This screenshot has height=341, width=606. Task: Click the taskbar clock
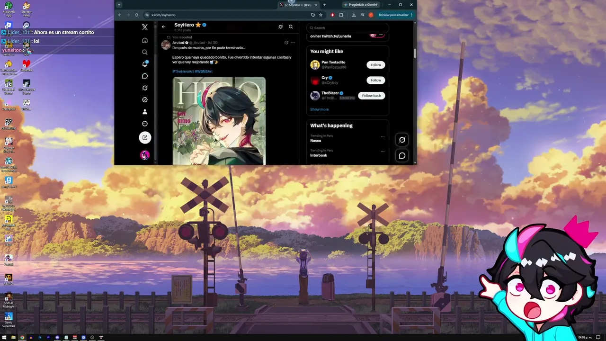[x=585, y=337]
